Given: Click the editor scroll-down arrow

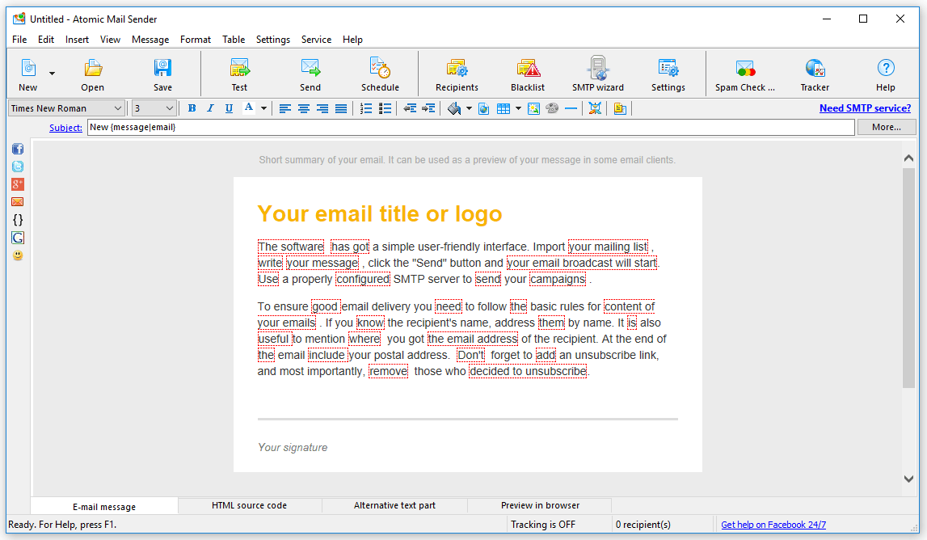Looking at the screenshot, I should tap(908, 479).
